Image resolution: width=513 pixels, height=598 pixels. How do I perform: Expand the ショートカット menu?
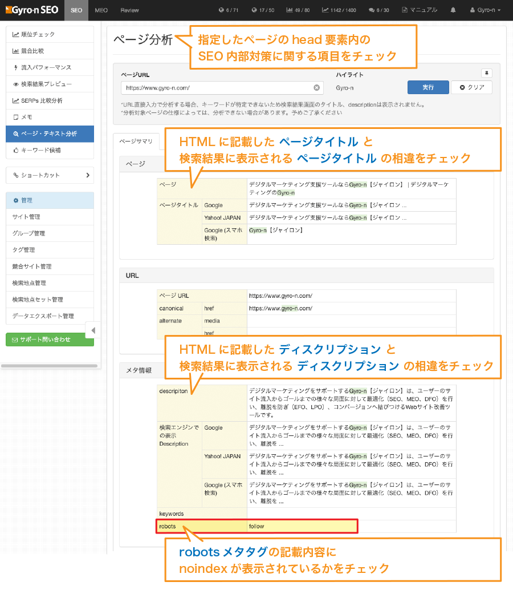tap(50, 175)
